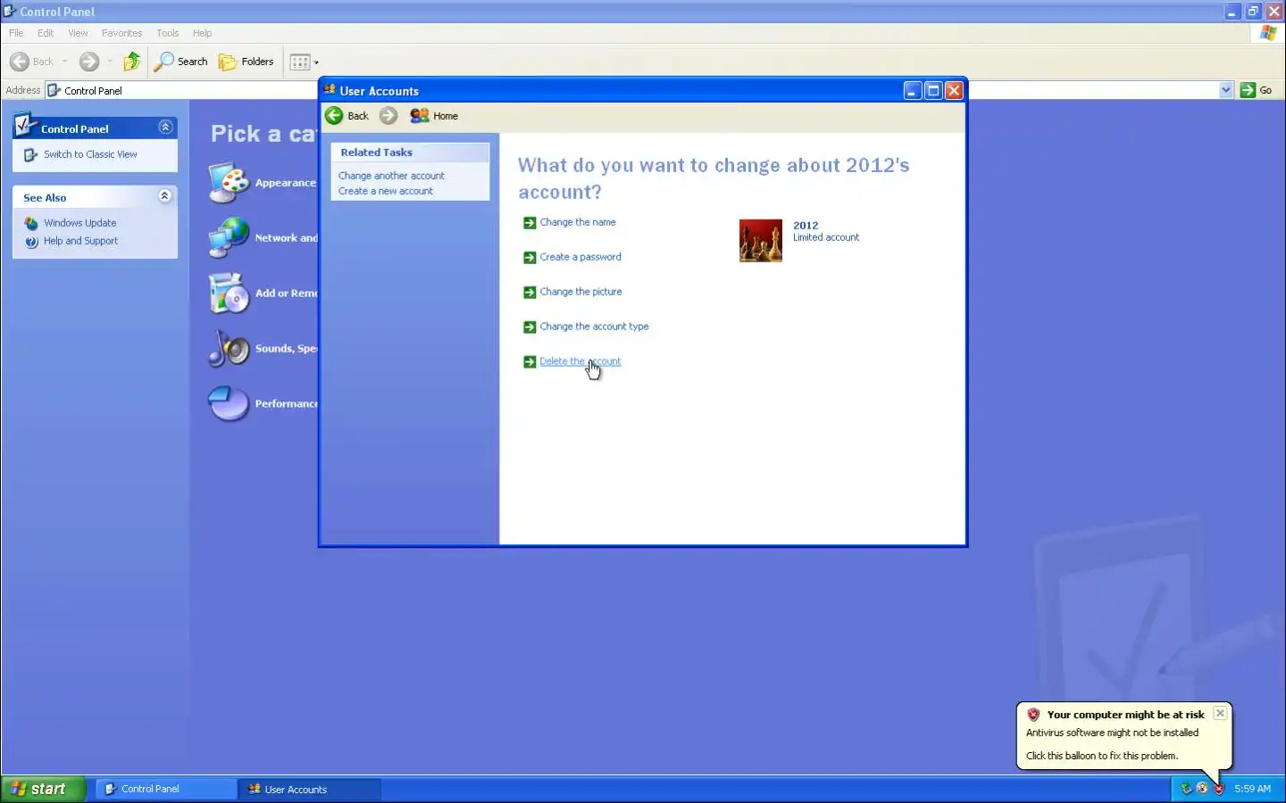This screenshot has height=803, width=1286.
Task: Click the Start button
Action: [43, 789]
